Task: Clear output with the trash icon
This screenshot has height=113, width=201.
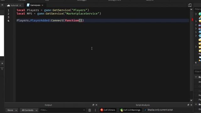Action: tap(90, 110)
